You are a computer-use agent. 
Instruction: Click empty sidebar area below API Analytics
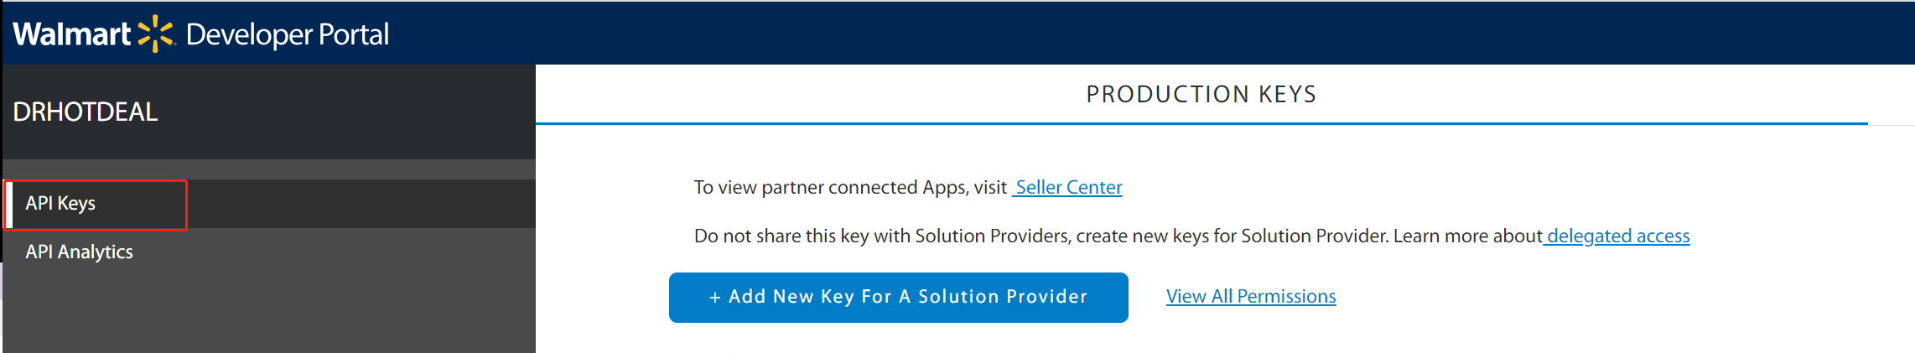[x=268, y=310]
